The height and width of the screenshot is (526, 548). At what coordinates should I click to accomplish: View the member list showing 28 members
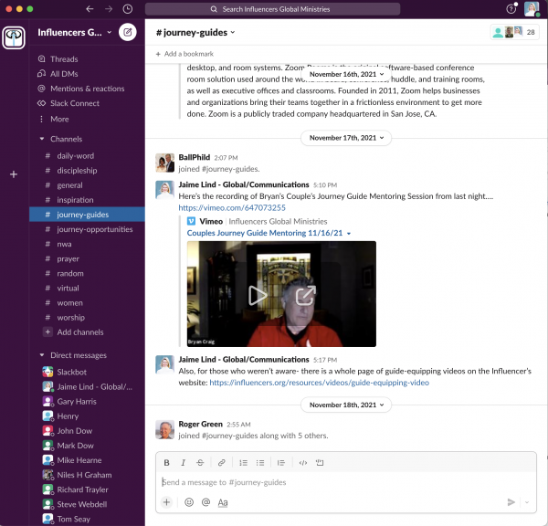coord(514,32)
